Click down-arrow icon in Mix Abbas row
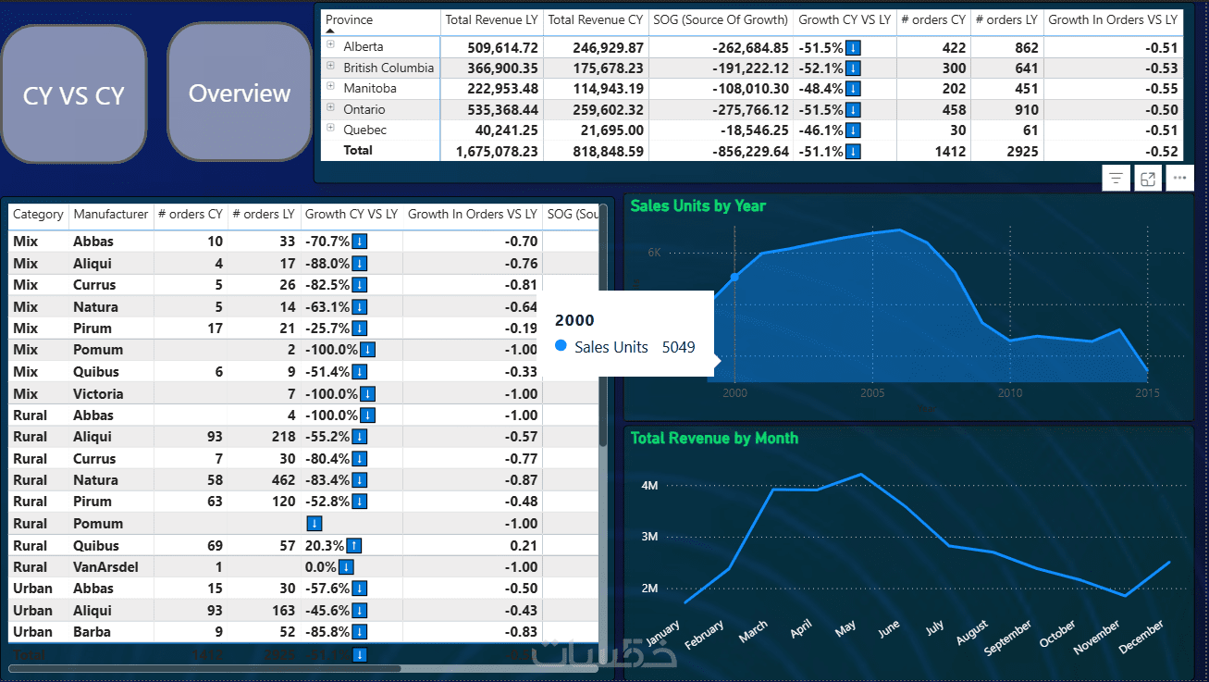This screenshot has height=682, width=1209. [360, 242]
